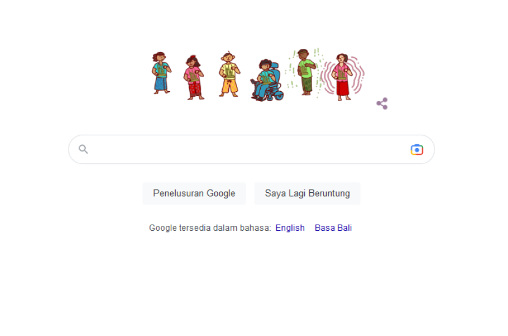508x336 pixels.
Task: Open search by image camera icon
Action: 417,149
